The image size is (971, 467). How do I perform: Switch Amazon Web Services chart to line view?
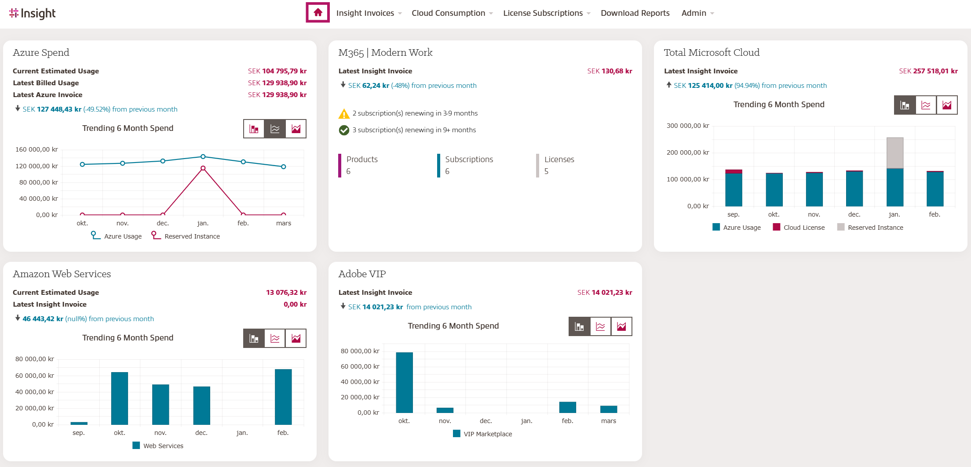pos(275,338)
